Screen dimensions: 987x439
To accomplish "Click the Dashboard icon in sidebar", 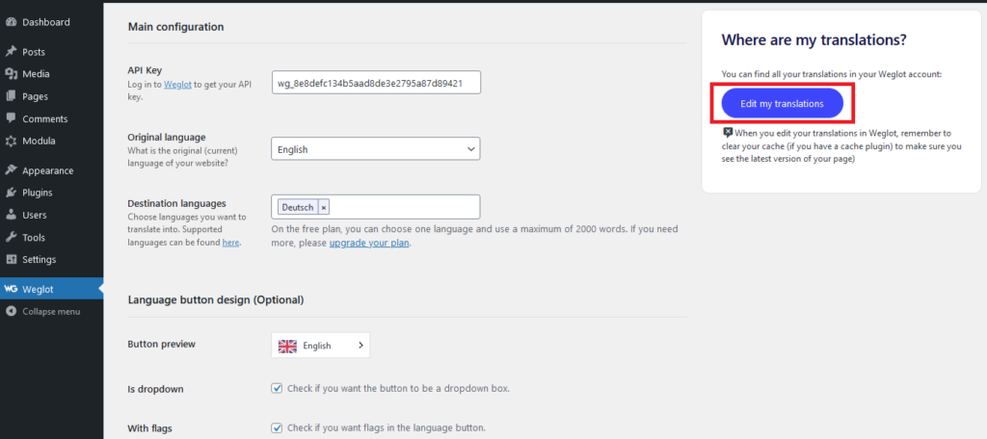I will (x=11, y=22).
